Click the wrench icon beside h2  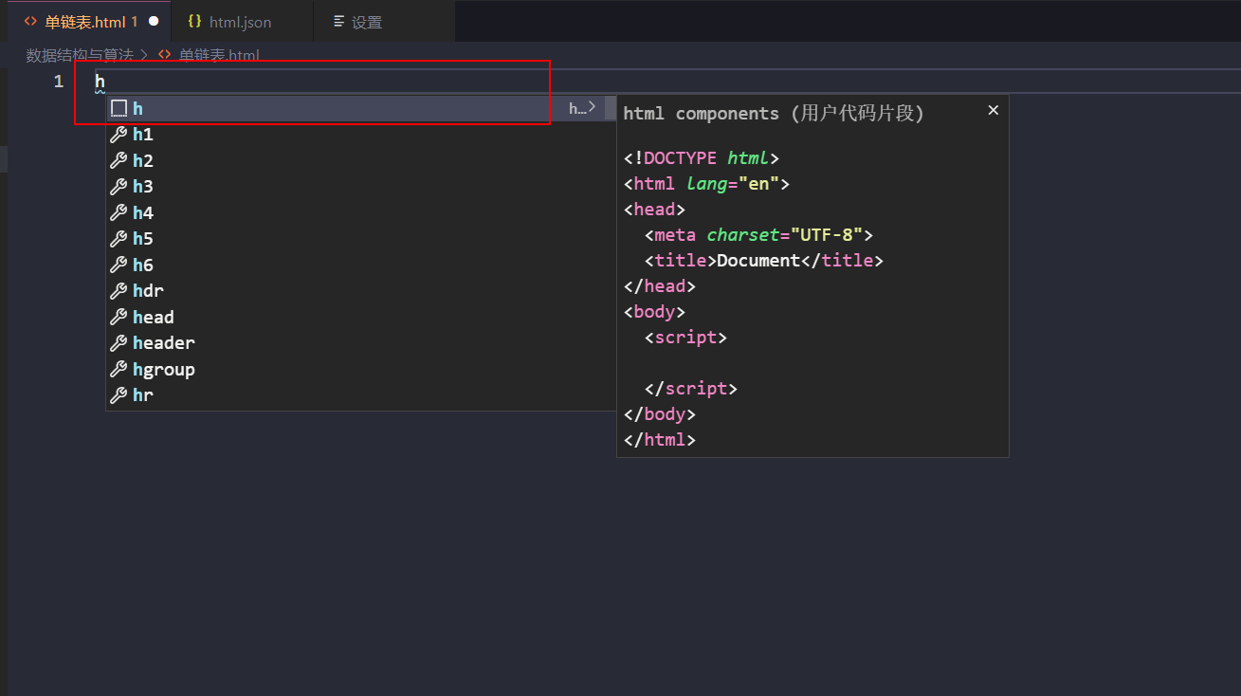point(119,160)
